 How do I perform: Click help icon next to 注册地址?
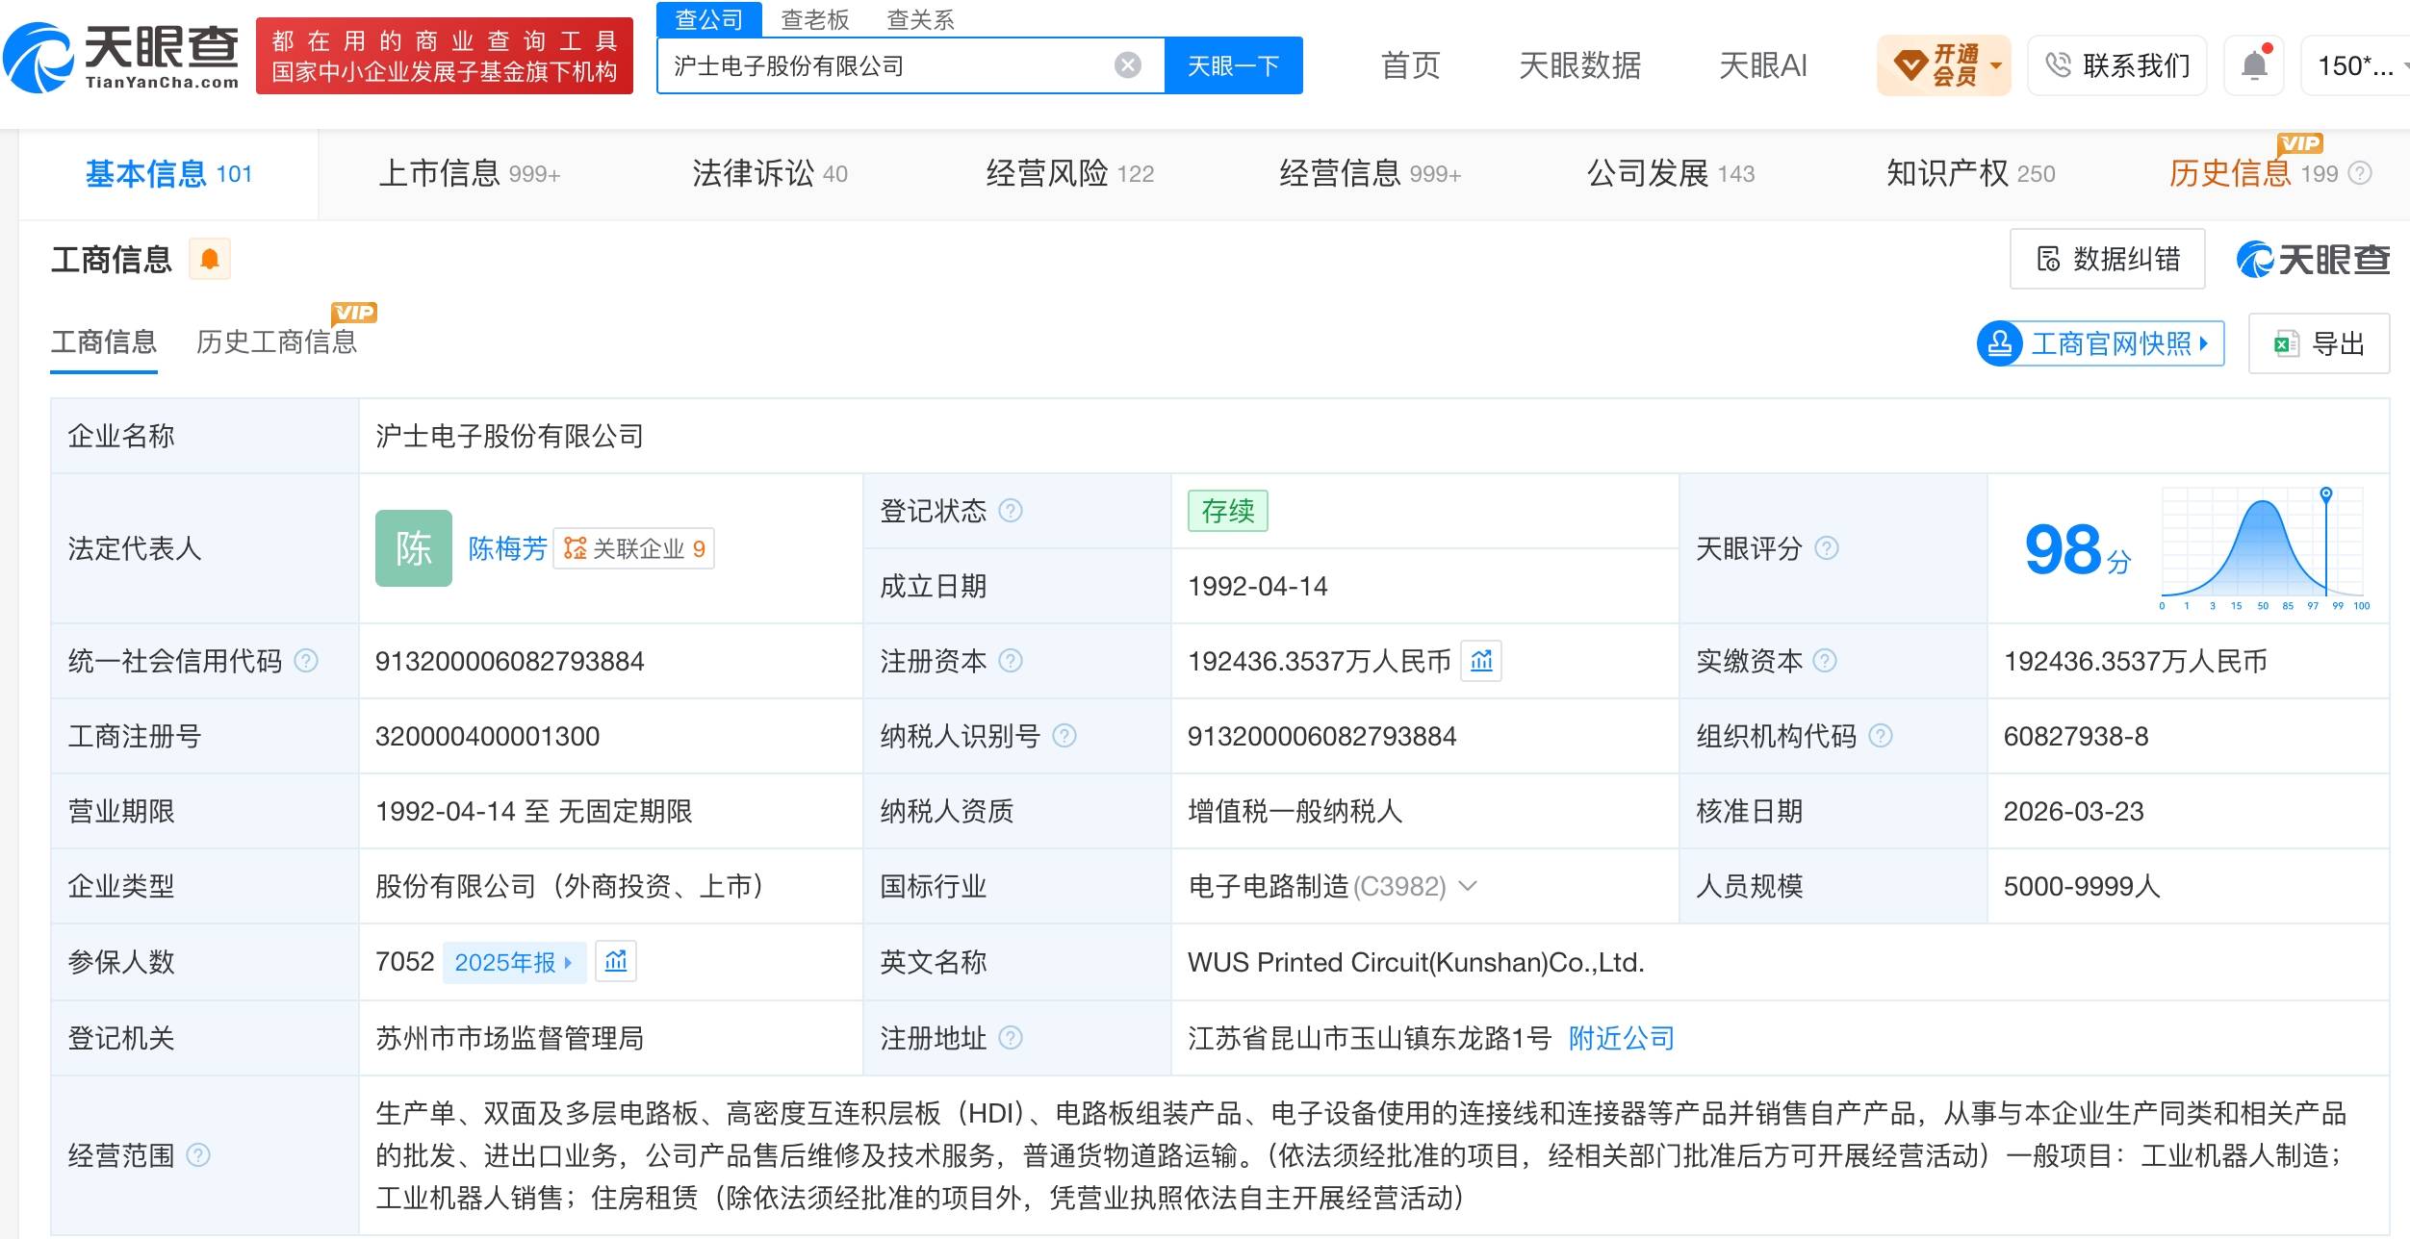[x=1010, y=1038]
